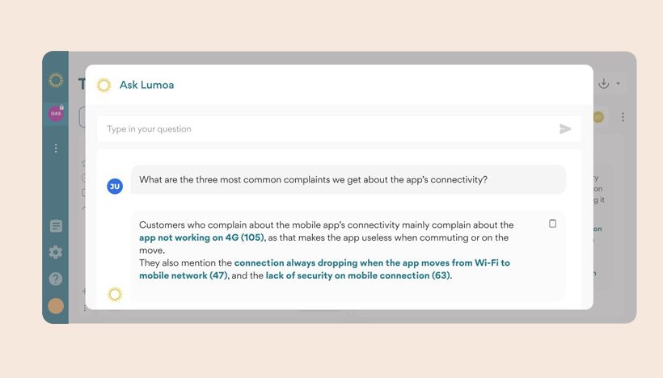
Task: Open the DAS dashboard icon in sidebar
Action: point(56,113)
